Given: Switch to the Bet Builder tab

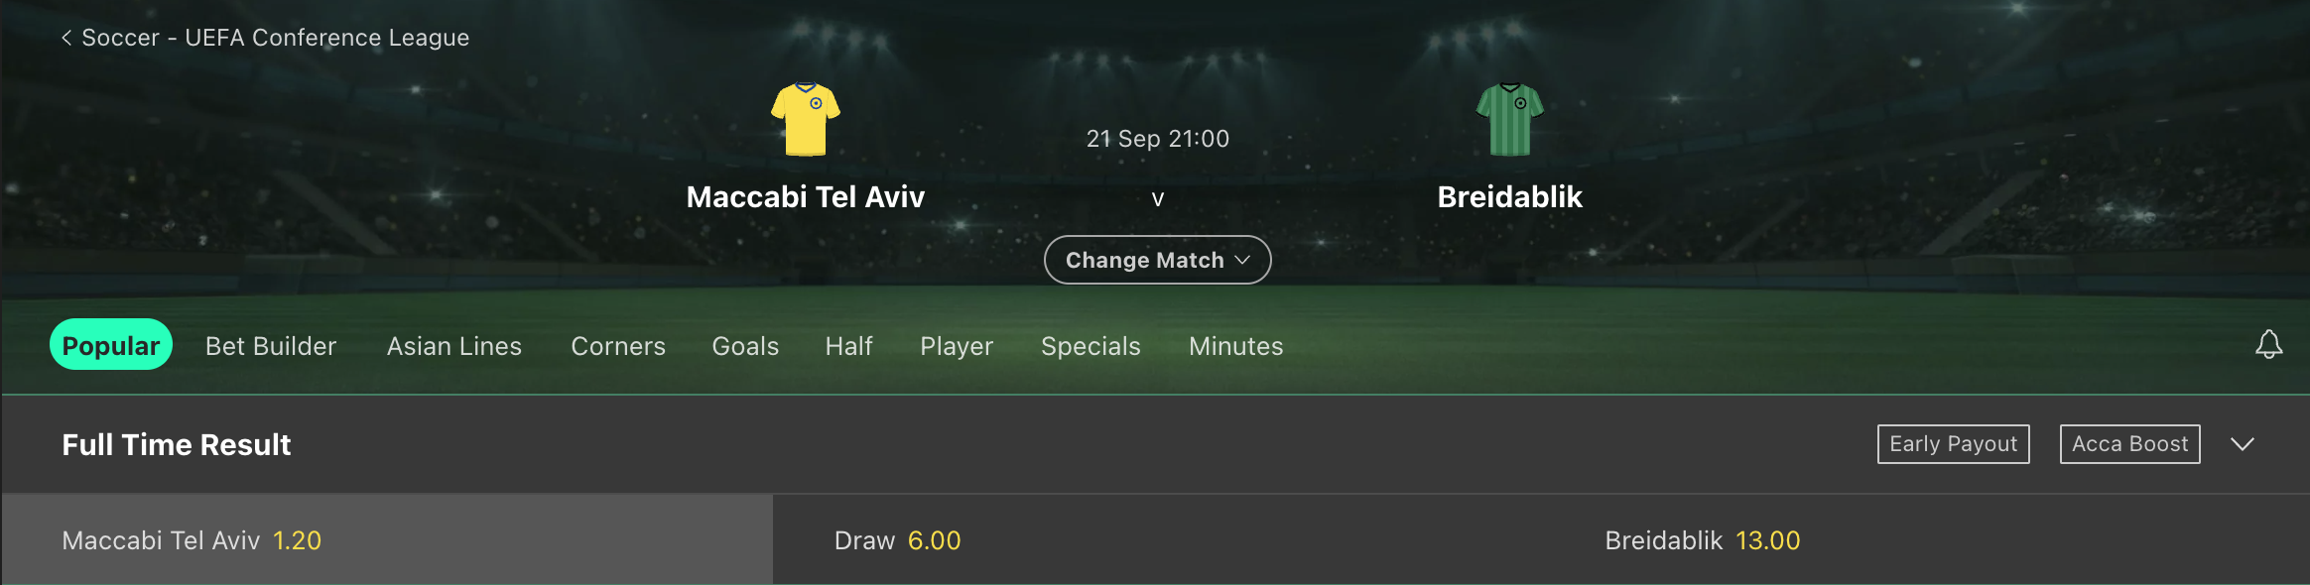Looking at the screenshot, I should point(271,346).
